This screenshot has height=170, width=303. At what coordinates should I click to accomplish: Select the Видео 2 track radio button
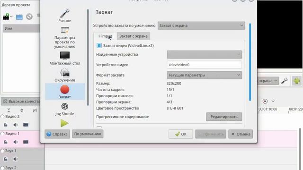click(x=2, y=117)
